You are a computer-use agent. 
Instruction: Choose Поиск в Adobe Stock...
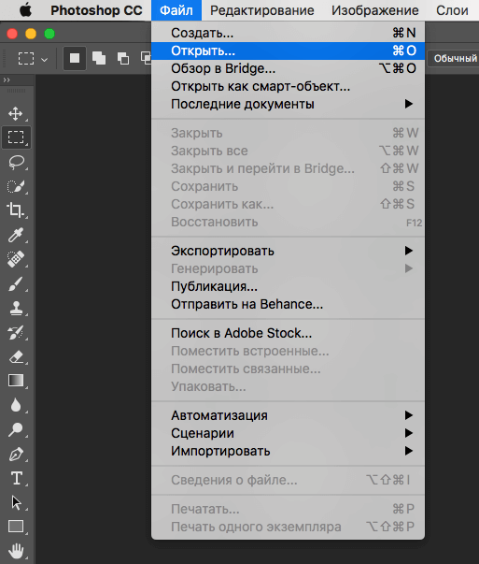288,333
